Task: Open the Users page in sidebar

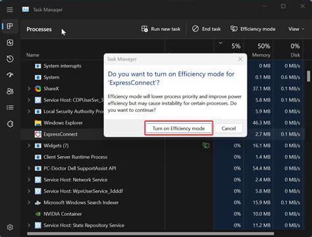Action: click(x=10, y=91)
